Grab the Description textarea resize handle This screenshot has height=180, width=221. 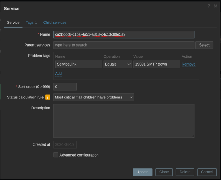pyautogui.click(x=193, y=136)
